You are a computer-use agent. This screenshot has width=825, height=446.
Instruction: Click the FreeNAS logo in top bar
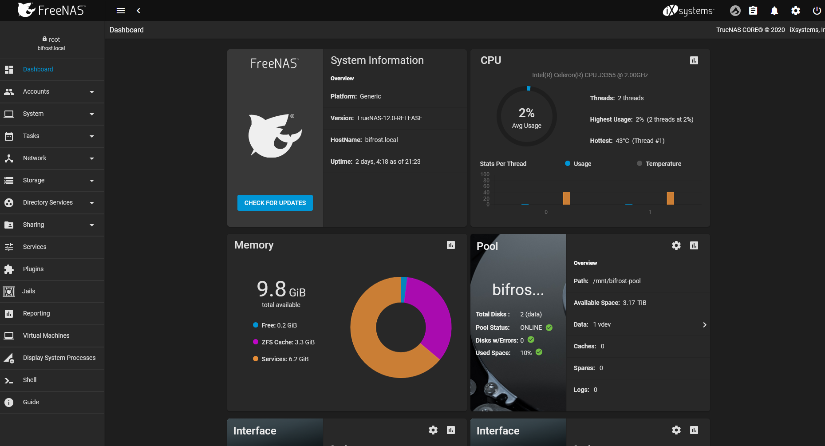pyautogui.click(x=51, y=10)
